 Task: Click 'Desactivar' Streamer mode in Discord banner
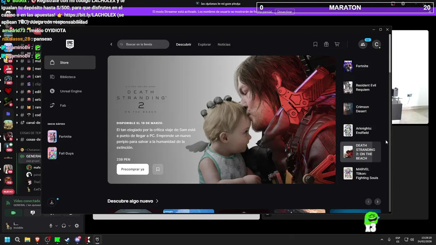284,12
